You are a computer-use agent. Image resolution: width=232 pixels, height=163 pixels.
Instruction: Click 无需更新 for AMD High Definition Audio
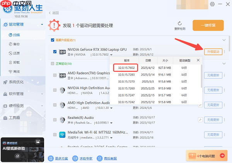[213, 105]
